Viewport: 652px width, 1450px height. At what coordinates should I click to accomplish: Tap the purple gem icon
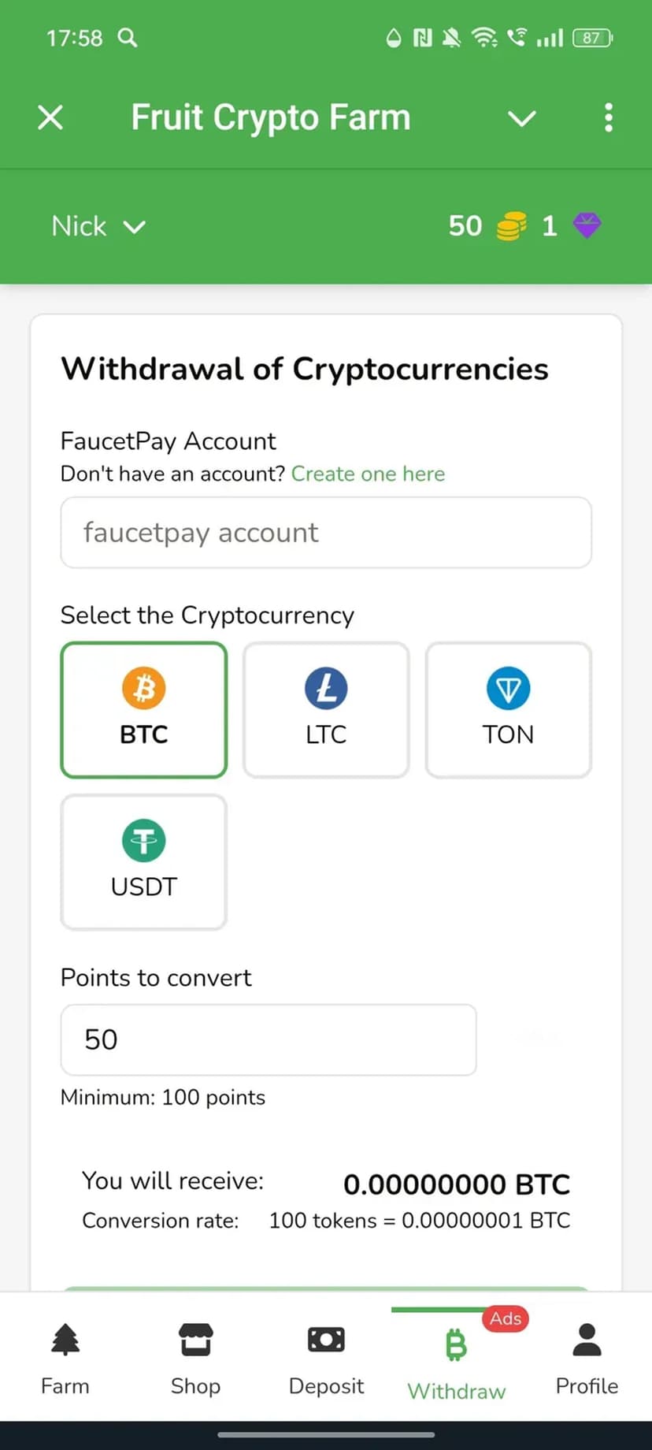[x=587, y=226]
